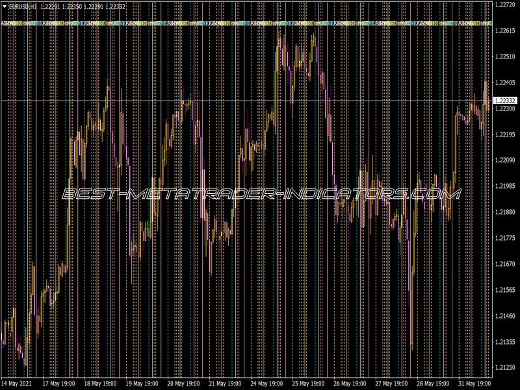Click time axis label 27 May 19:00
The image size is (520, 390).
tap(392, 383)
